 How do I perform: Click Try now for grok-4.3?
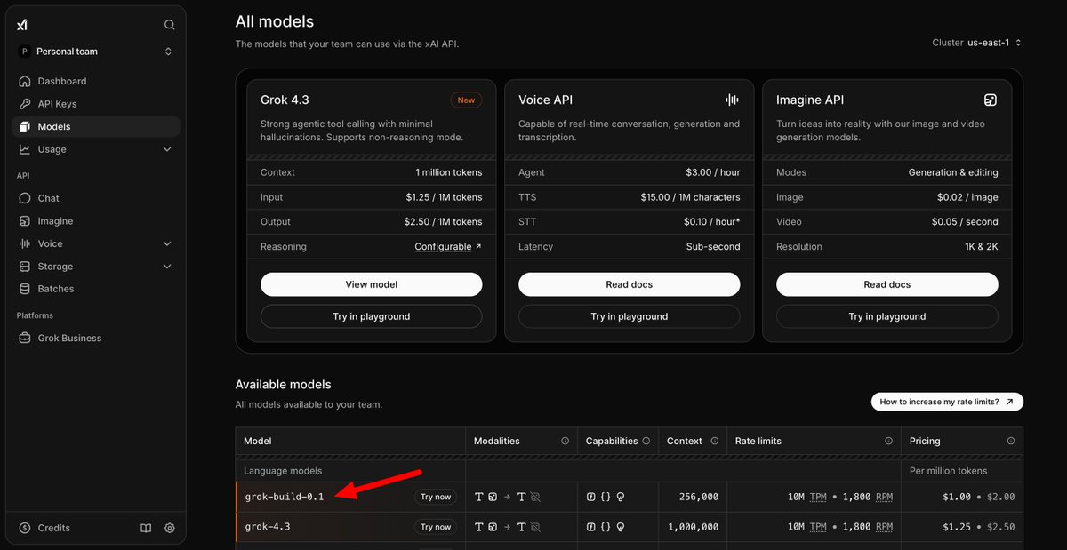tap(436, 528)
